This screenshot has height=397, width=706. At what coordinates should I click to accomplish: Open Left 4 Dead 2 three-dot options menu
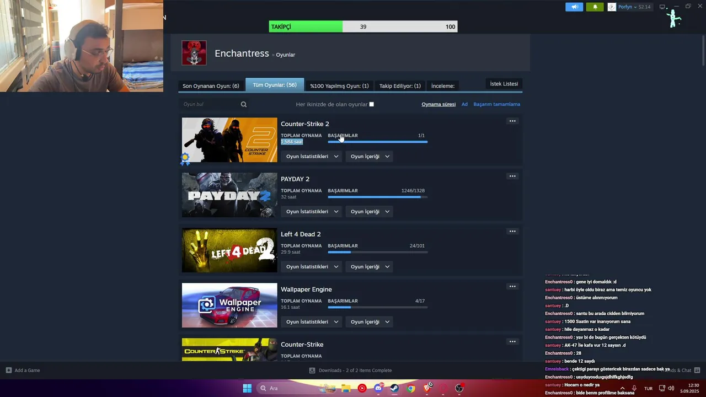(x=512, y=232)
